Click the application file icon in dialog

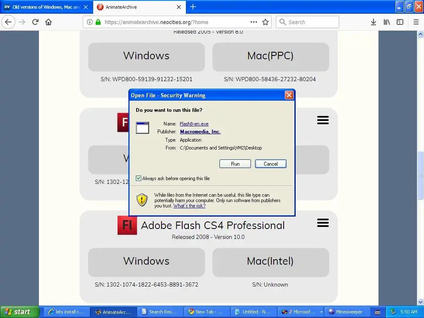pyautogui.click(x=142, y=128)
